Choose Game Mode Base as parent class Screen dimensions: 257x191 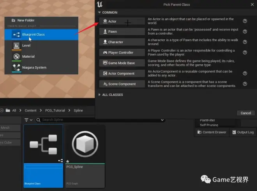pos(121,63)
